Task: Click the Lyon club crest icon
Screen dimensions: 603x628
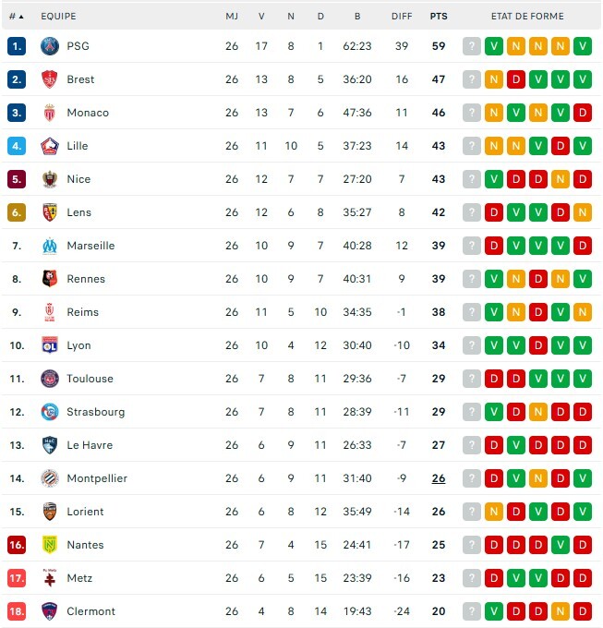Action: coord(50,345)
